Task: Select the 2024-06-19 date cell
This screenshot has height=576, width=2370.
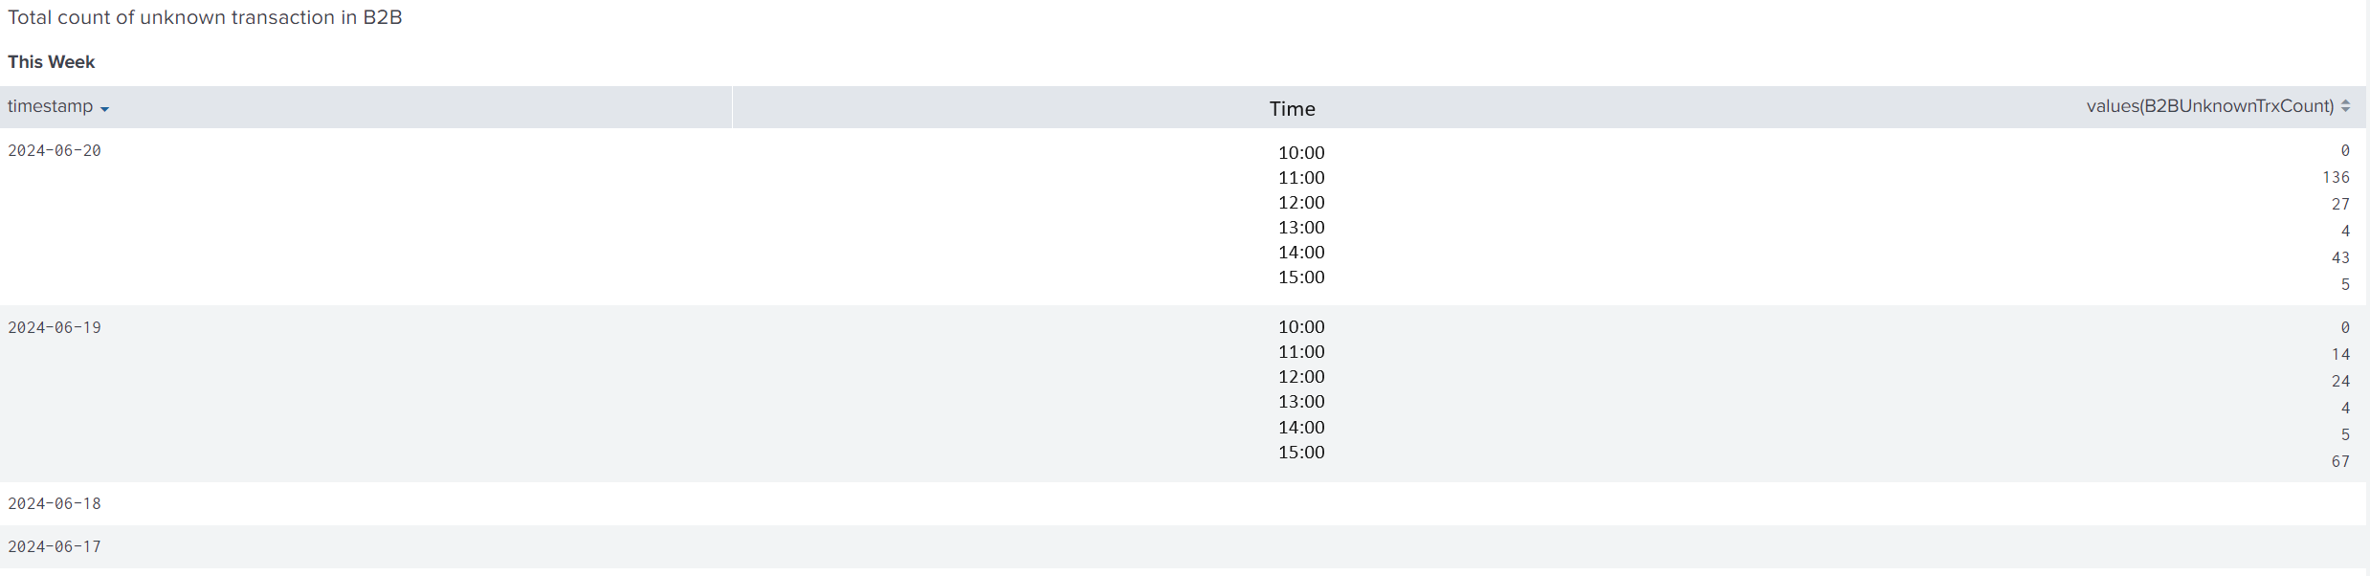Action: click(x=55, y=326)
